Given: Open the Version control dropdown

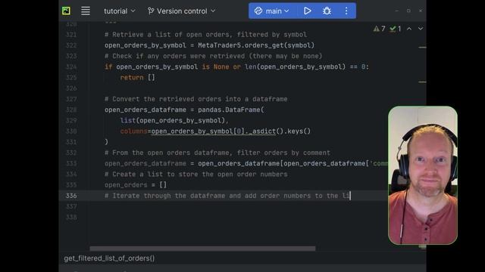Looking at the screenshot, I should 182,11.
